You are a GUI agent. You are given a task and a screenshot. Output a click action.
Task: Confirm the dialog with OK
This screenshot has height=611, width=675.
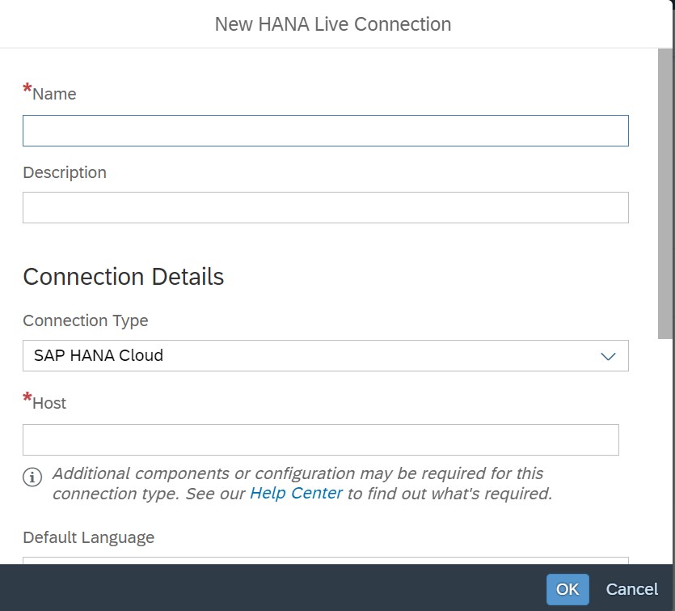pyautogui.click(x=567, y=589)
